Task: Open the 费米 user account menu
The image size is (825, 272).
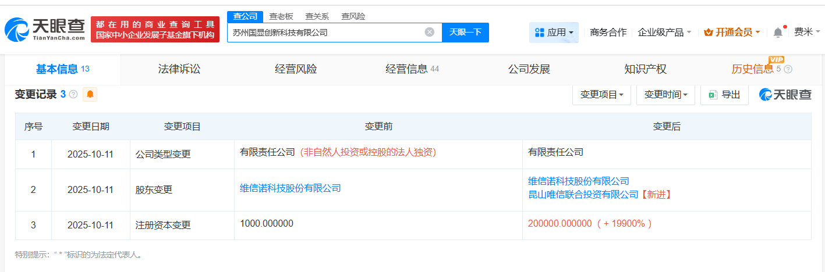Action: (807, 33)
